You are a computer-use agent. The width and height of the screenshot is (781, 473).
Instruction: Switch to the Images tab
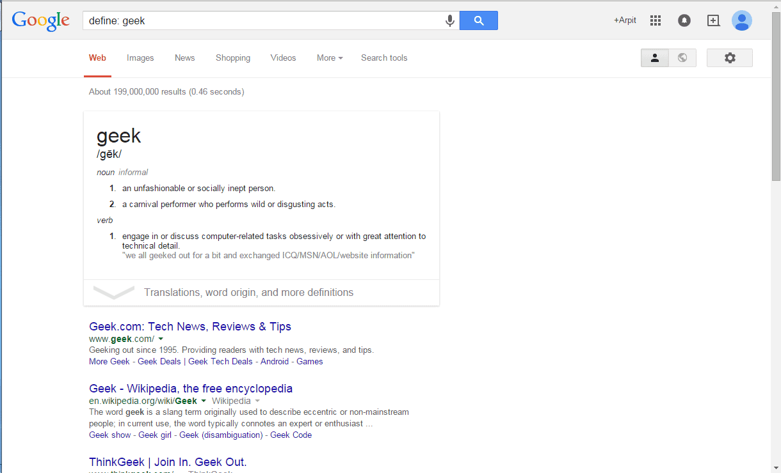[x=140, y=58]
